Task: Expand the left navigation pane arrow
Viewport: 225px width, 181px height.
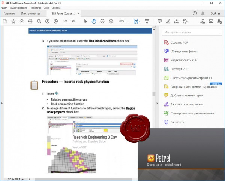Action: tap(2, 103)
